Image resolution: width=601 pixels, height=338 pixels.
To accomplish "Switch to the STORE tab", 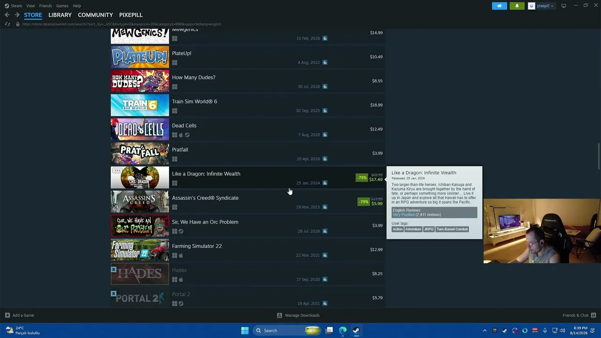I will tap(33, 15).
